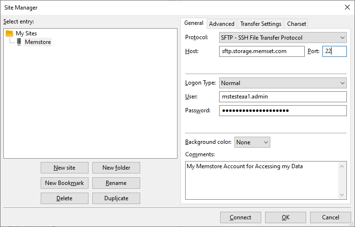Click the New site button
The height and width of the screenshot is (227, 355).
click(65, 168)
